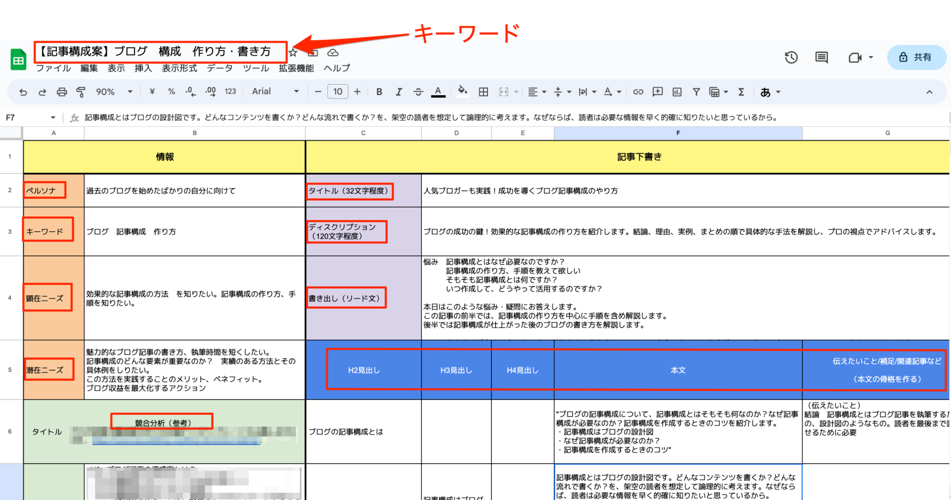Select row 3 header
Image resolution: width=951 pixels, height=500 pixels.
pyautogui.click(x=10, y=231)
